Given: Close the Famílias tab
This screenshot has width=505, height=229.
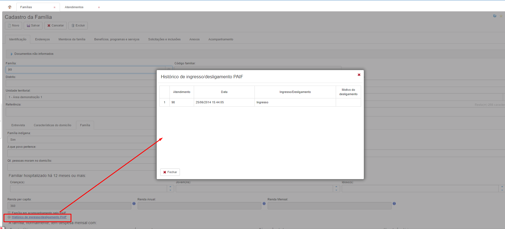Looking at the screenshot, I should tap(55, 7).
